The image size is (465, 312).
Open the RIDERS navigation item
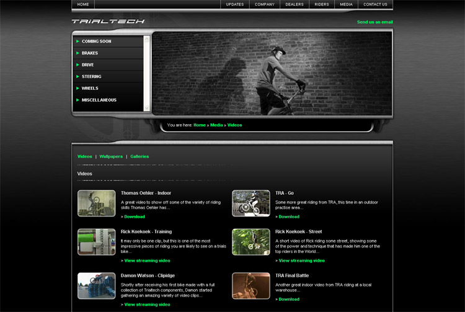(322, 4)
